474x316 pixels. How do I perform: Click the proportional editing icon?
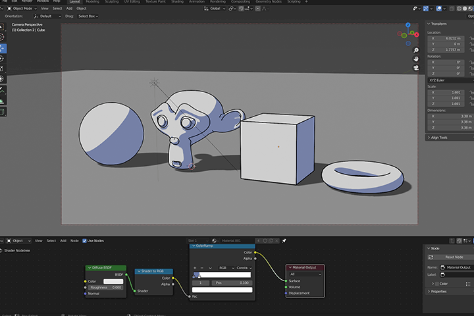[x=258, y=9]
